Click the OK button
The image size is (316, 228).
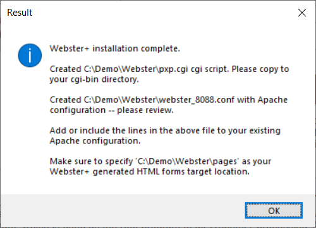274,210
